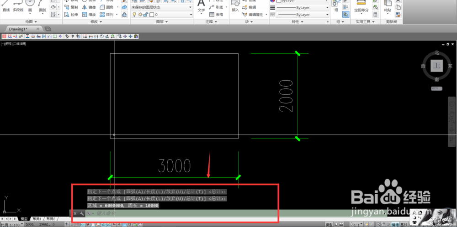
Task: Open the 未保存的图层状态 dropdown
Action: (x=162, y=7)
